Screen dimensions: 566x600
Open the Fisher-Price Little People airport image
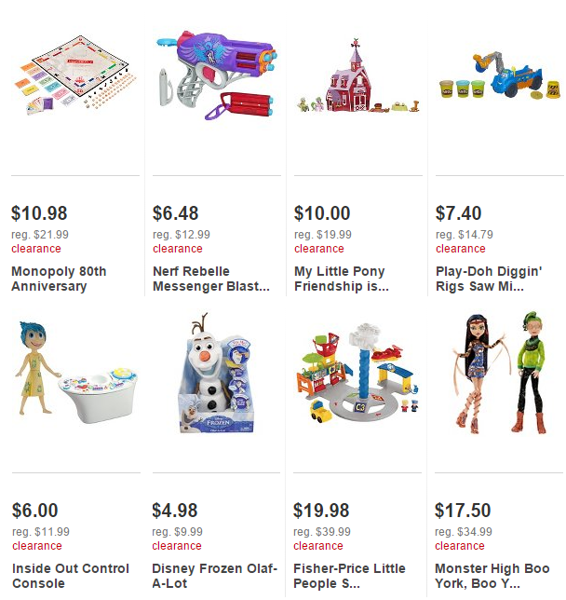[x=357, y=373]
